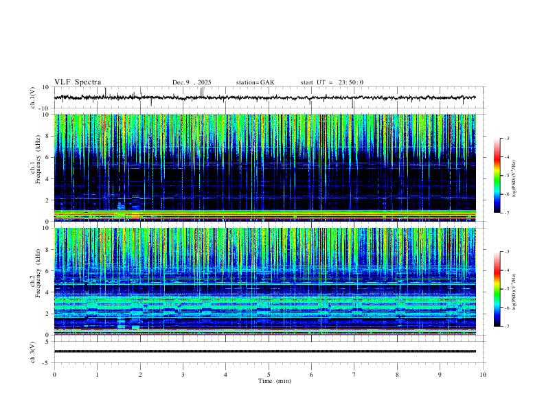Image resolution: width=544 pixels, height=420 pixels.
Task: Click the lower PSD color bar beside ch.2
Action: (497, 289)
